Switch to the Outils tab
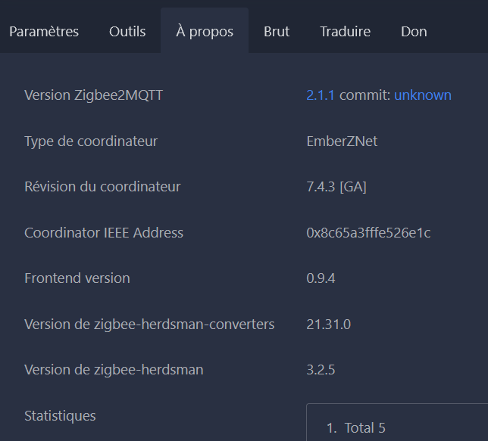 pyautogui.click(x=127, y=31)
